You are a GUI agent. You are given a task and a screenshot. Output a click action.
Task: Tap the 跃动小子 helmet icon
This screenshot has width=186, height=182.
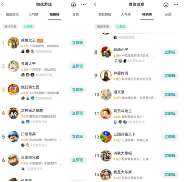[x=106, y=52]
